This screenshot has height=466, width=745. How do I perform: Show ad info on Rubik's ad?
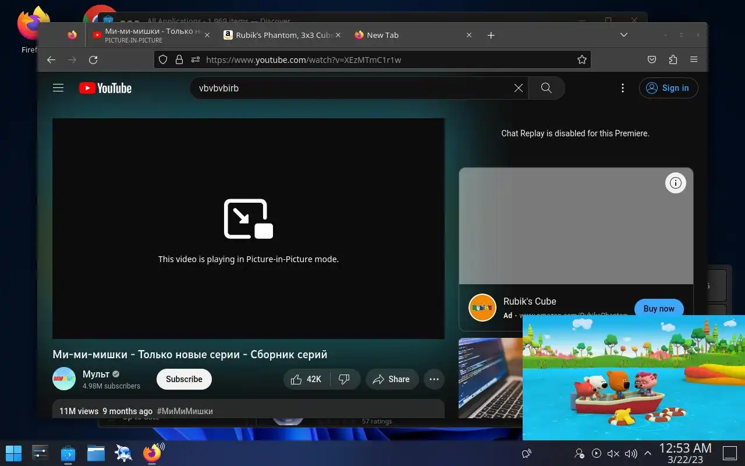click(x=676, y=183)
